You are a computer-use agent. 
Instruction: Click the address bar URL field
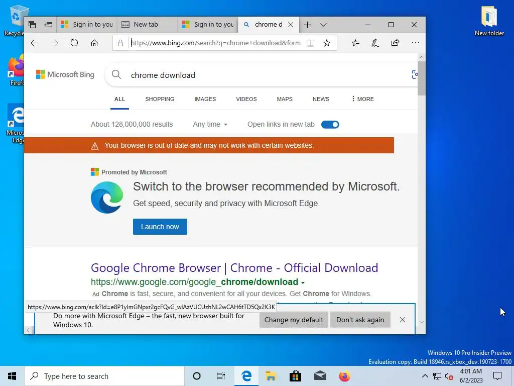216,43
